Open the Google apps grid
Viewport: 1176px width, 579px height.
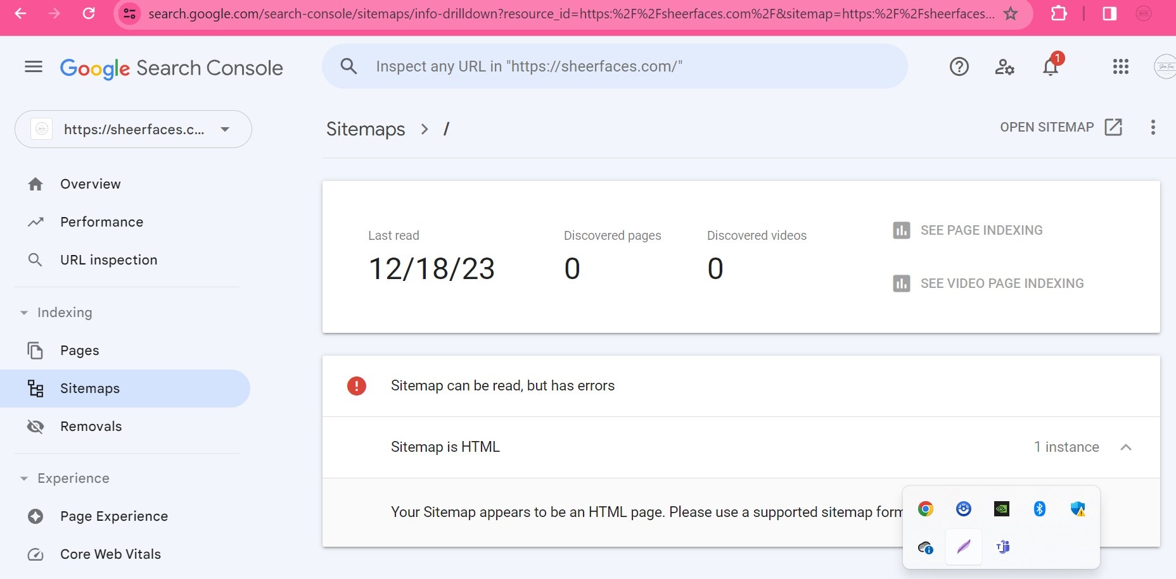[x=1121, y=66]
